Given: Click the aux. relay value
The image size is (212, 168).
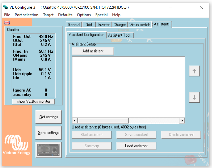Looking at the screenshot, I should coord(46,94).
